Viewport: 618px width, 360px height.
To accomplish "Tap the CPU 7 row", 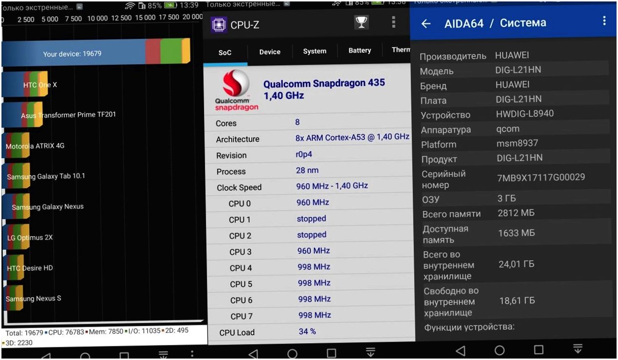I will 311,315.
